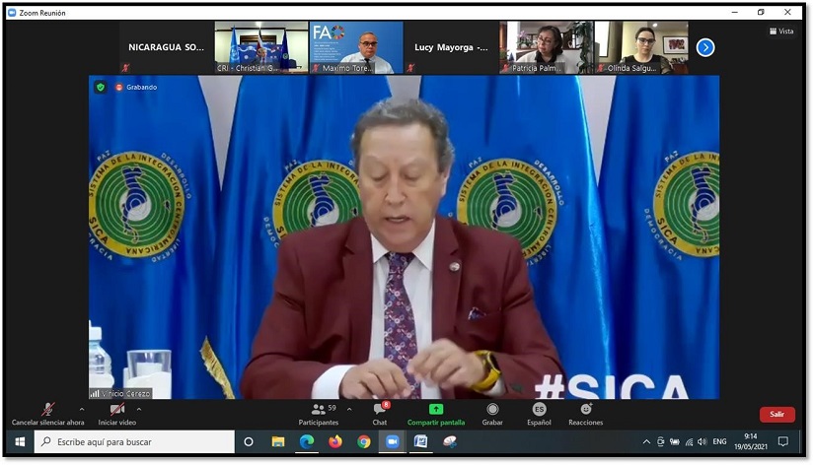Click battery icon in system tray
Screen dimensions: 814x465
coord(674,441)
